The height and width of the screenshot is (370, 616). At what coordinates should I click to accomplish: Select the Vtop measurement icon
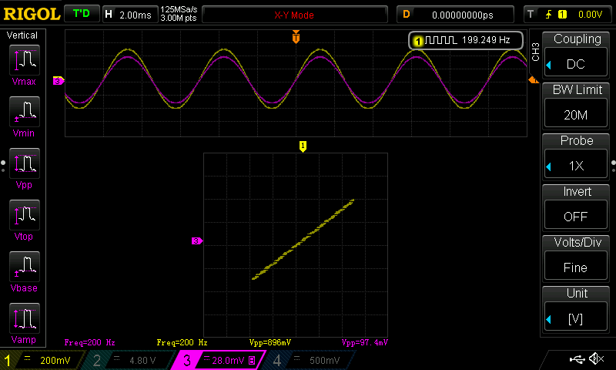coord(25,215)
